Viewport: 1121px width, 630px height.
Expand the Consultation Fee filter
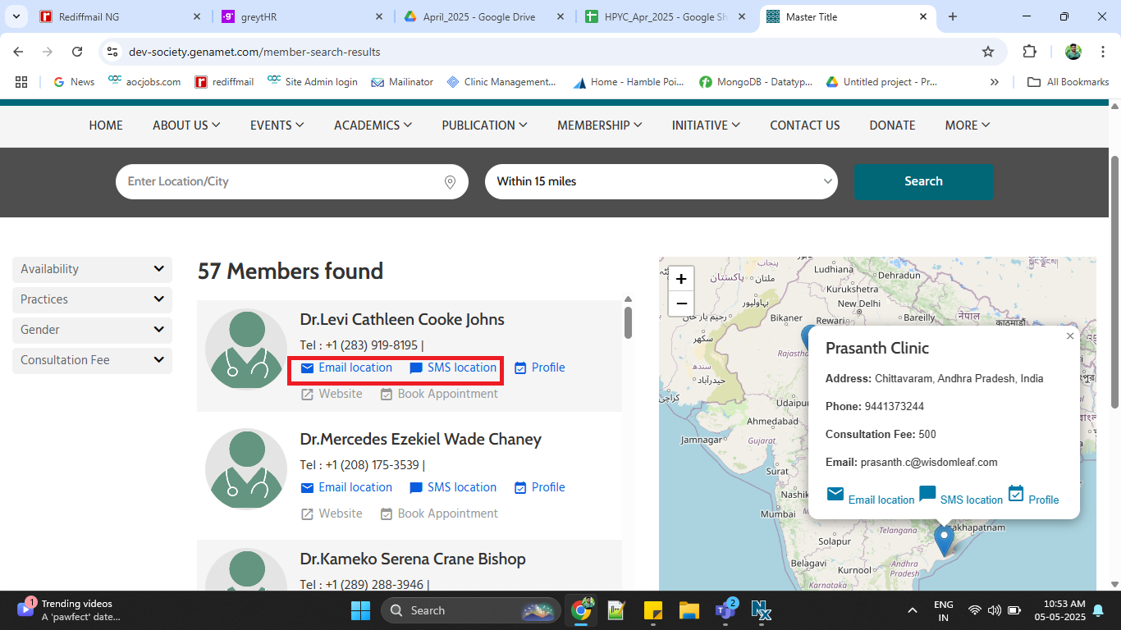click(92, 360)
